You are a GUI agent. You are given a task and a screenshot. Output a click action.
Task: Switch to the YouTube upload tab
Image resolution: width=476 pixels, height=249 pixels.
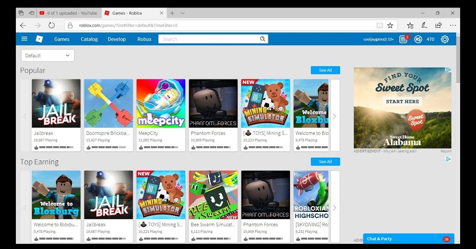pos(68,13)
